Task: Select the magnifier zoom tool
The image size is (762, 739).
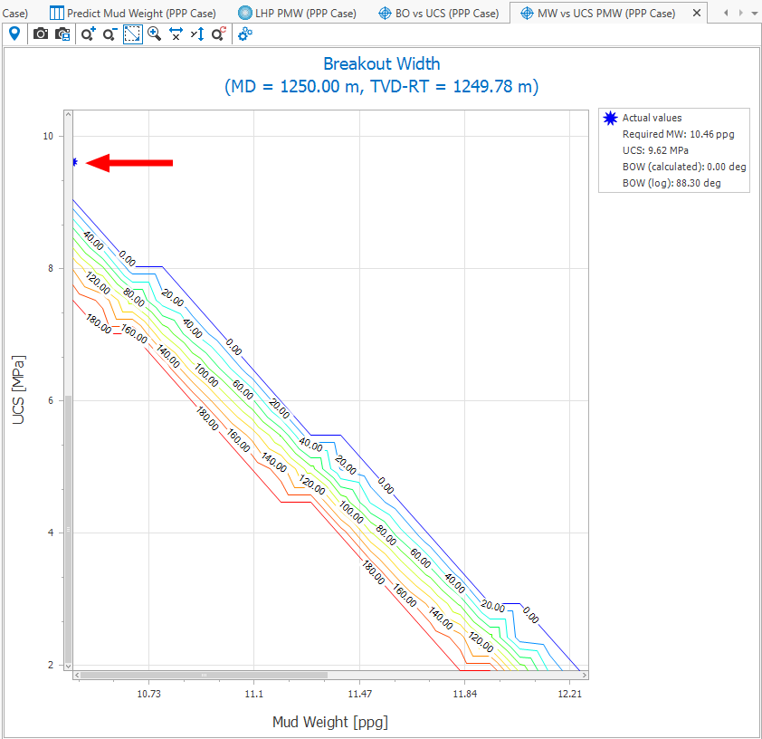Action: click(x=155, y=34)
